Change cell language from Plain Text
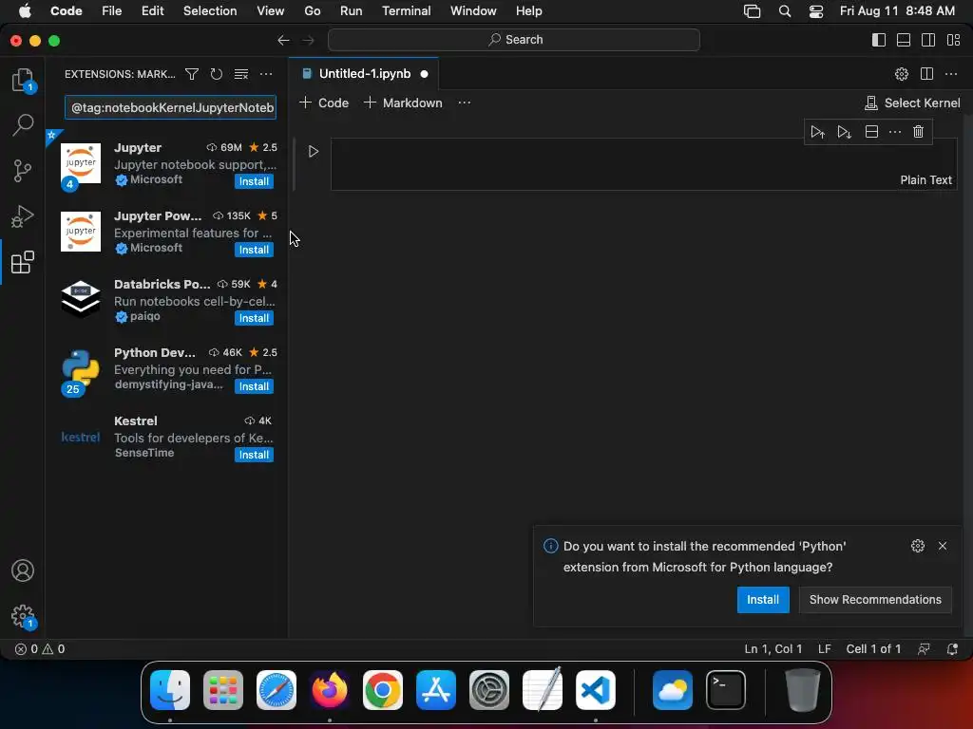 925,179
